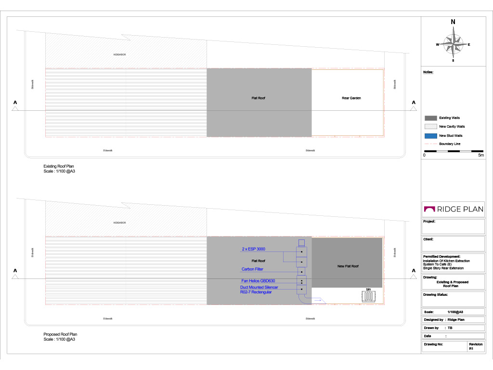Click the 2 x ESP 3000 annotation label
The image size is (493, 370).
(x=253, y=249)
